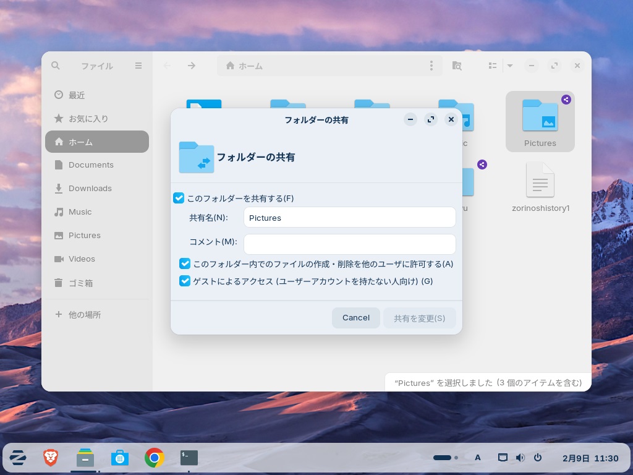
Task: Open the path bar three-dot menu
Action: [431, 66]
